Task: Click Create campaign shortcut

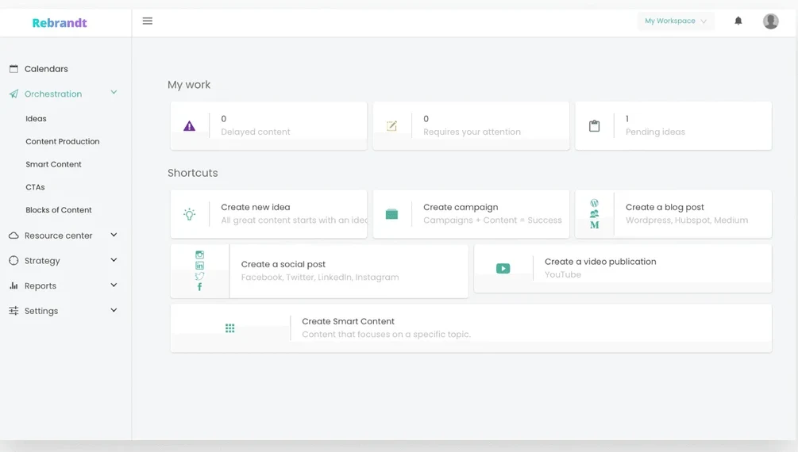Action: (471, 213)
